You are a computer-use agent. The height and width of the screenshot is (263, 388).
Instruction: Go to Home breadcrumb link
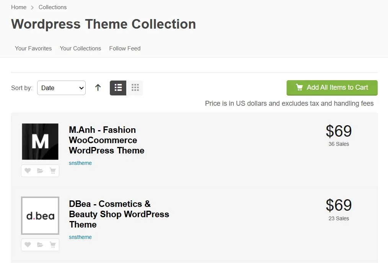coord(19,7)
